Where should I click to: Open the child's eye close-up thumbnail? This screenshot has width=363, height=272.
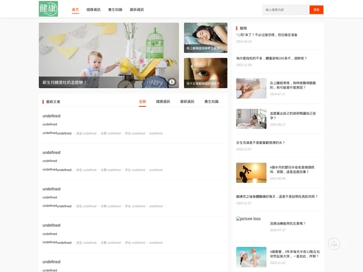pos(206,73)
